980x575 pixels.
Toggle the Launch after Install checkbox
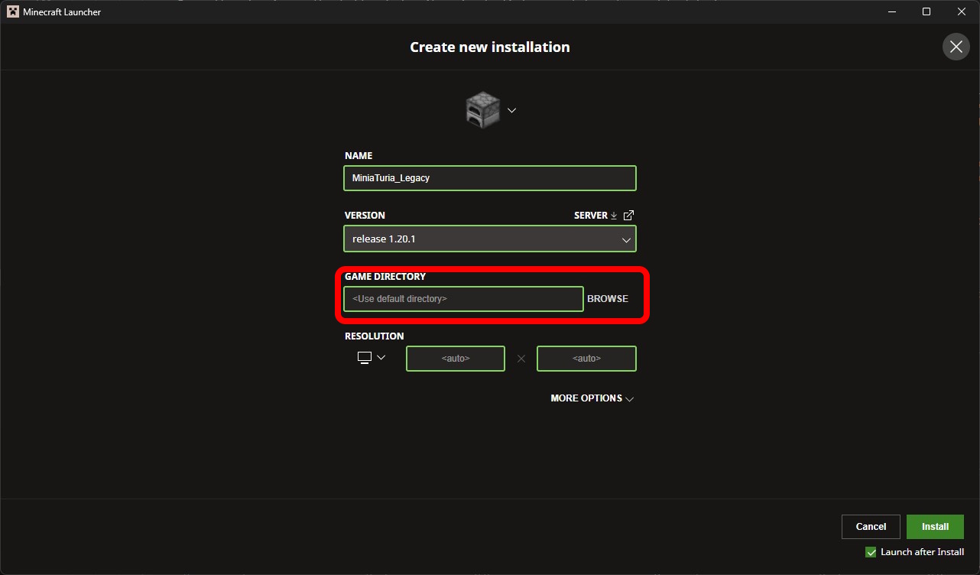[x=871, y=552]
